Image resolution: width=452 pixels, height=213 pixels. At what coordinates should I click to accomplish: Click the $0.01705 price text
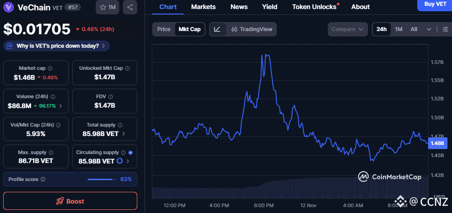click(x=37, y=29)
